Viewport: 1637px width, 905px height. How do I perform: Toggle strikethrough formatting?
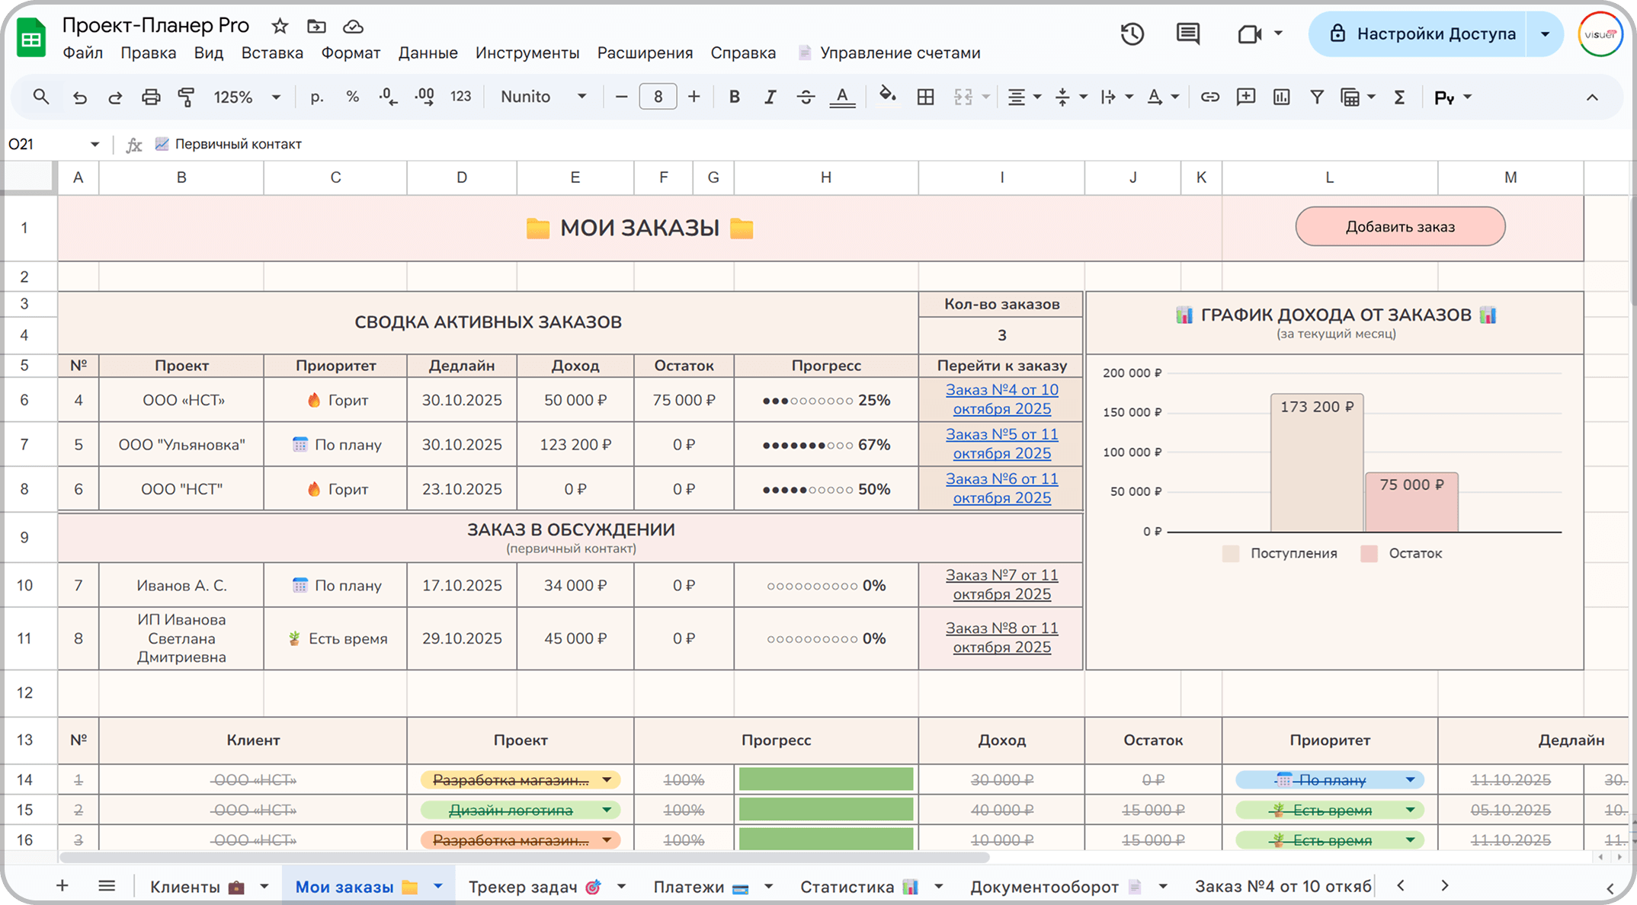806,97
